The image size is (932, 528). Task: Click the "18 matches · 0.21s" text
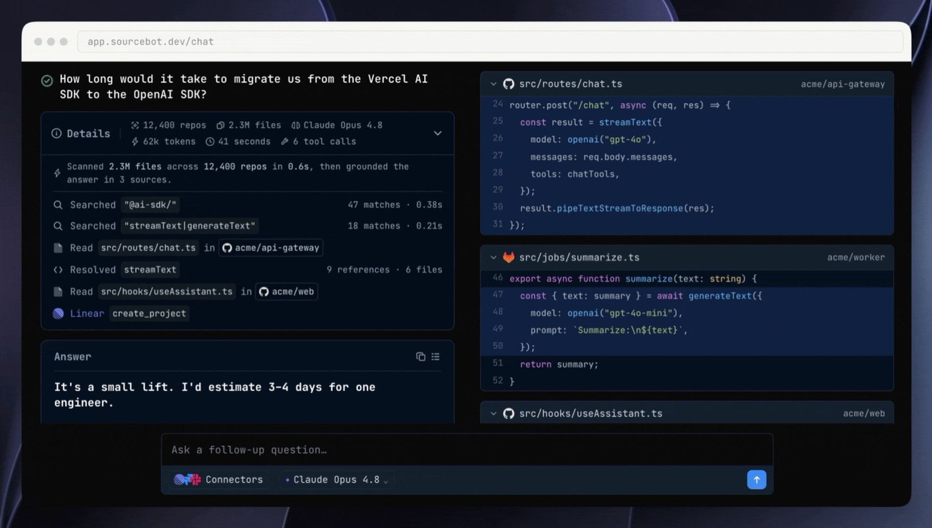(395, 226)
